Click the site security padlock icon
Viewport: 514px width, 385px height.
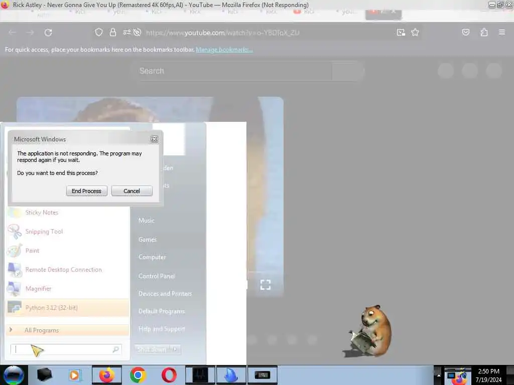coord(113,32)
